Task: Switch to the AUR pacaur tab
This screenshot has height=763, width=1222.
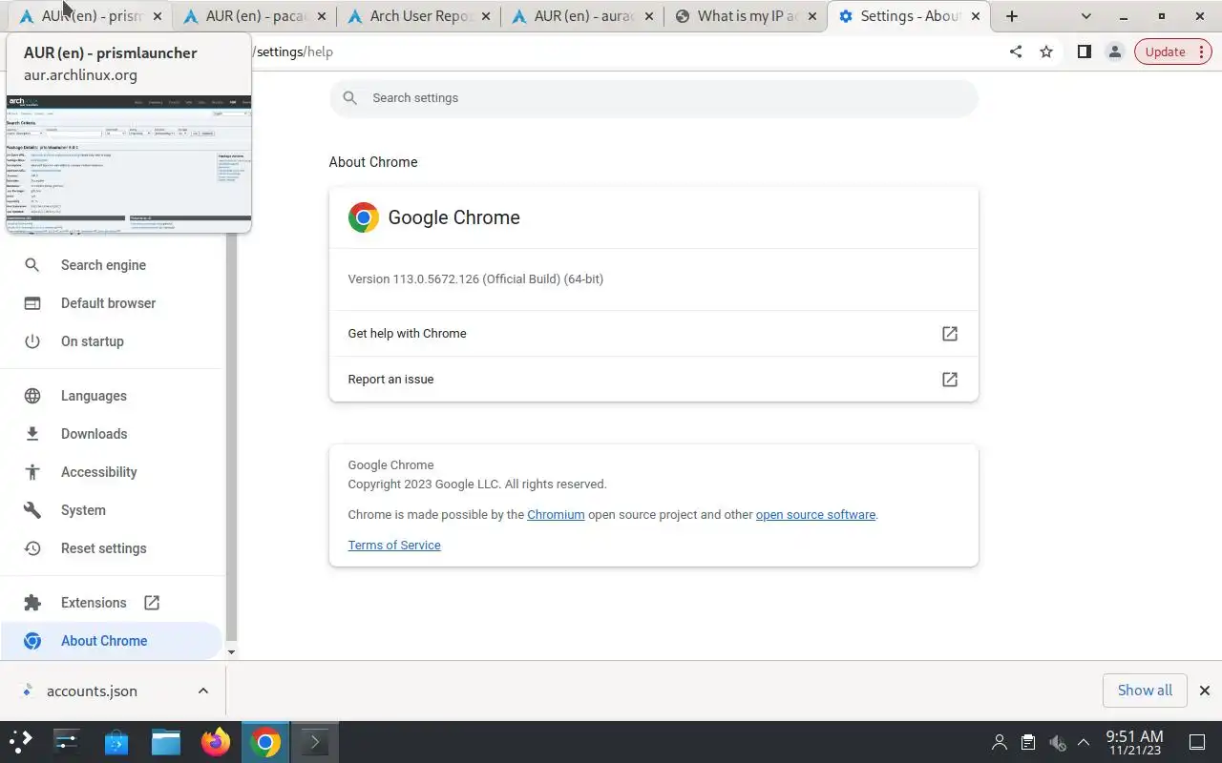Action: [x=254, y=16]
